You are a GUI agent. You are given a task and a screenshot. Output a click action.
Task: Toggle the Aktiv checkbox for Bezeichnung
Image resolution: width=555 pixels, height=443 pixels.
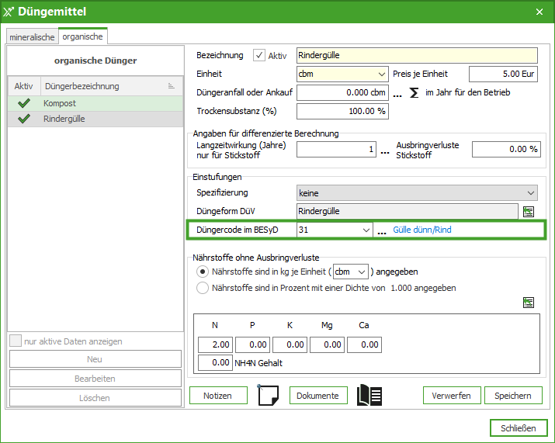pos(259,55)
